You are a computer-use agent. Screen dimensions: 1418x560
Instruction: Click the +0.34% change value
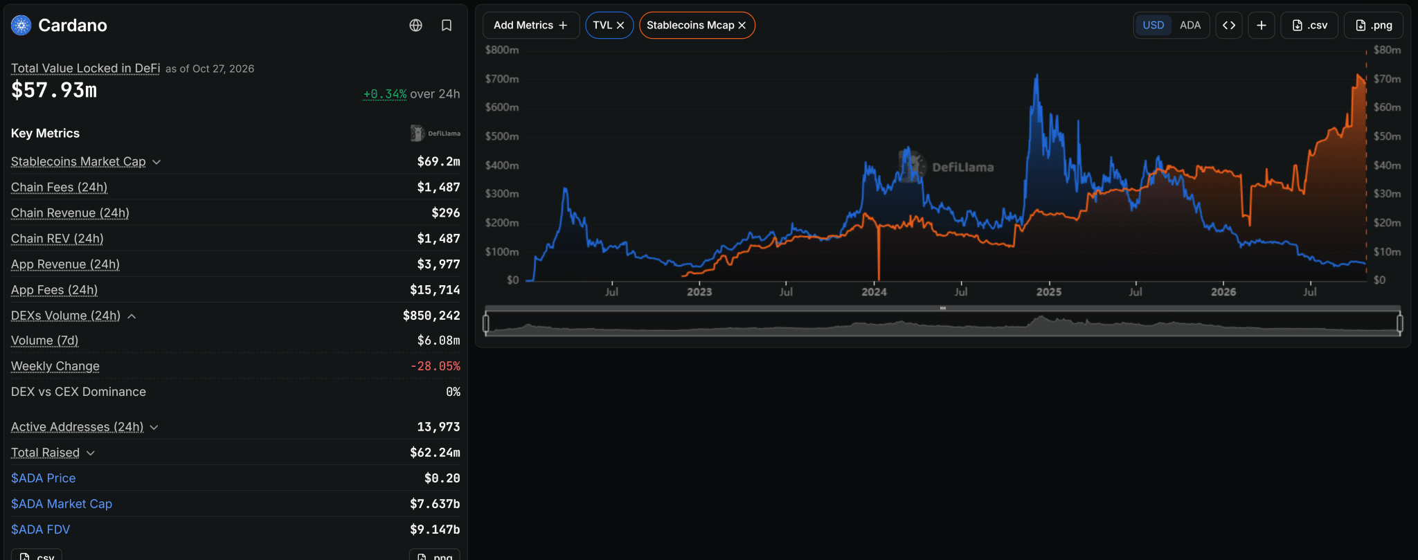coord(385,94)
